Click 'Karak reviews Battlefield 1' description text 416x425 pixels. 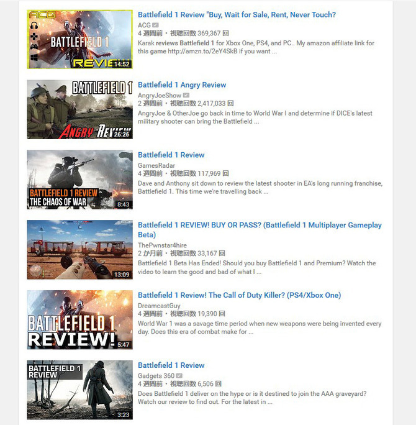256,47
